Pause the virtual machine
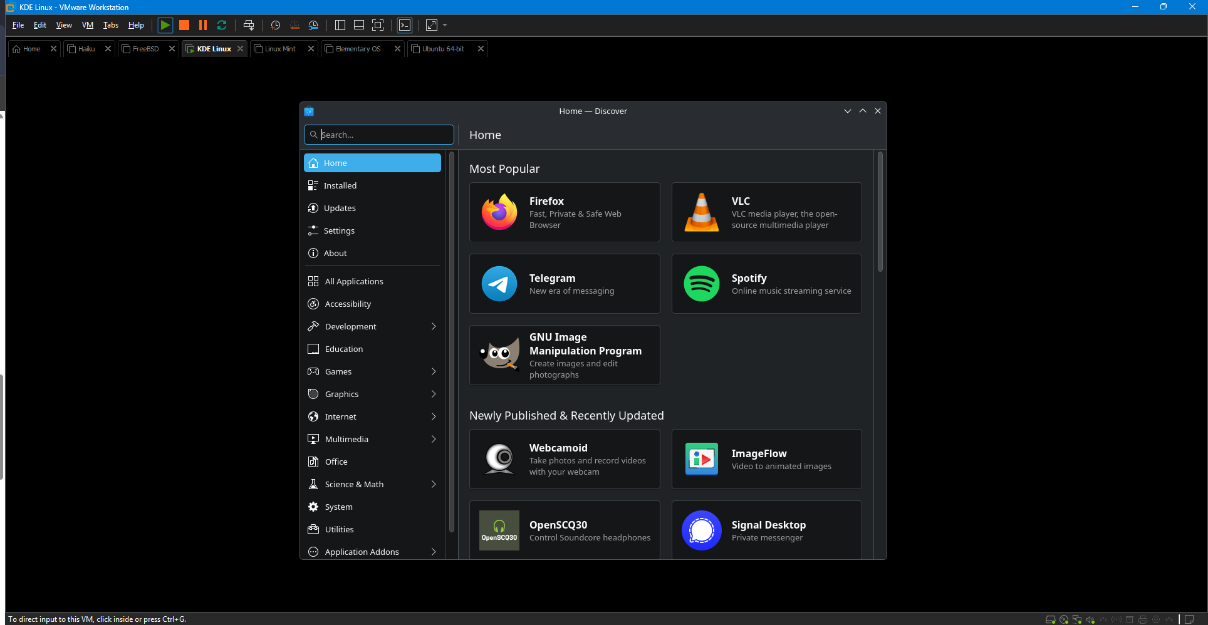Viewport: 1208px width, 625px height. pyautogui.click(x=202, y=25)
